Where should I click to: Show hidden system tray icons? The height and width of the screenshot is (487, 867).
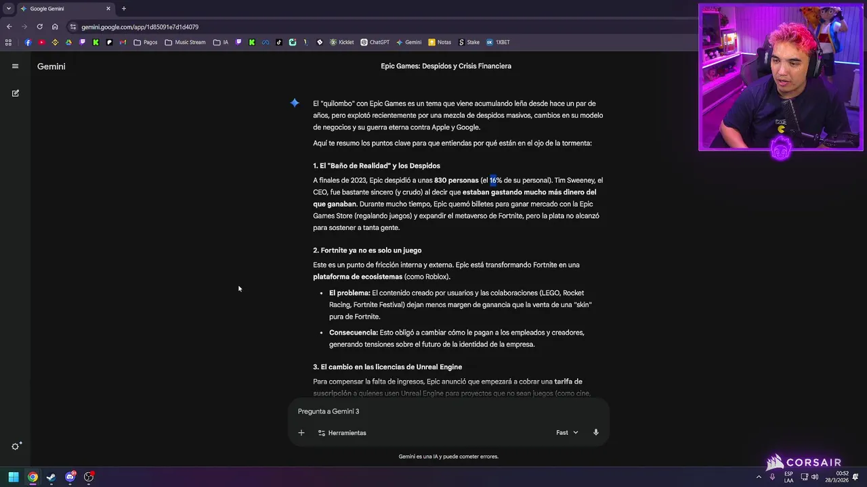[x=759, y=477]
